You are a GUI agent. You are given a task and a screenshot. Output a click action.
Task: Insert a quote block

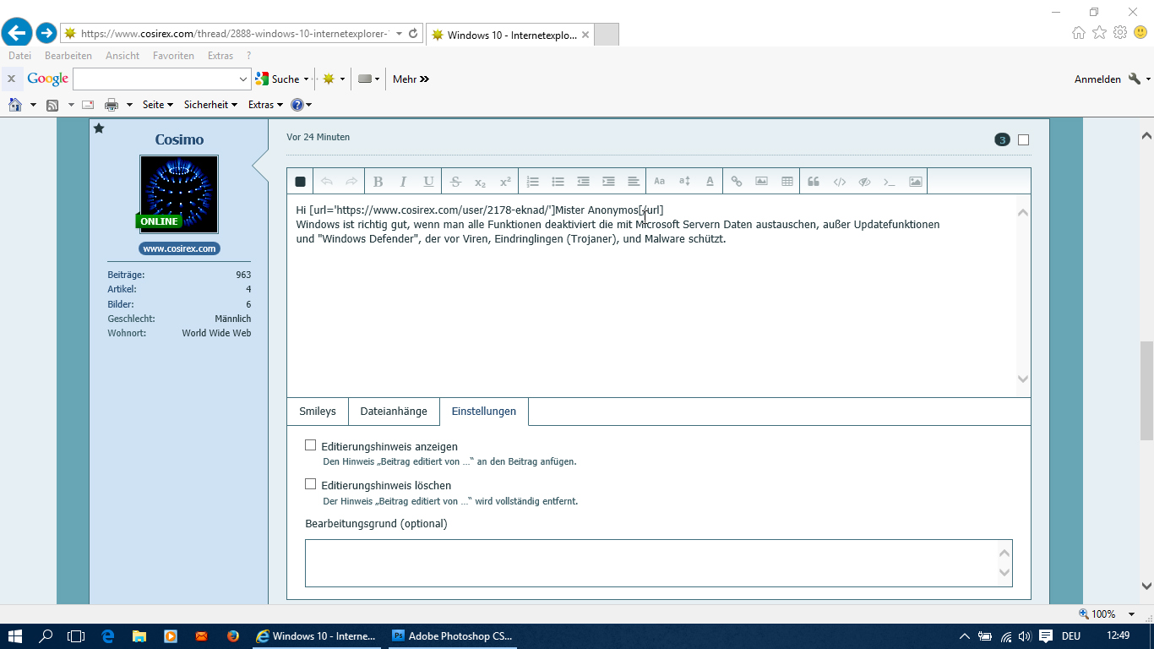[814, 182]
